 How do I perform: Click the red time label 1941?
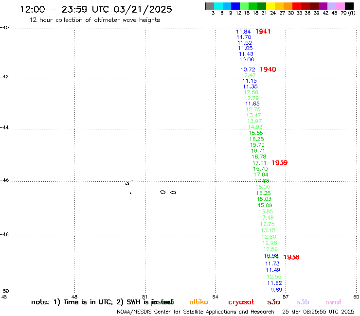pyautogui.click(x=263, y=32)
